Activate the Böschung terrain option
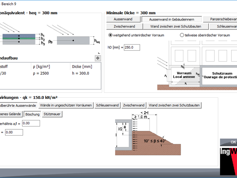This screenshot has height=178, width=237. click(x=32, y=114)
